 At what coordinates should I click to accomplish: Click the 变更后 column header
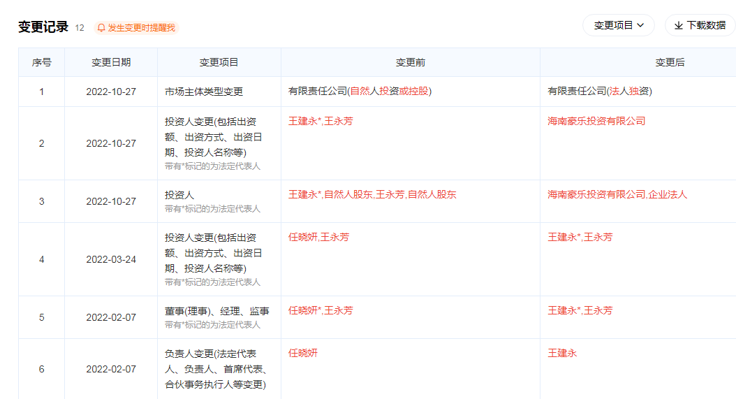point(670,62)
